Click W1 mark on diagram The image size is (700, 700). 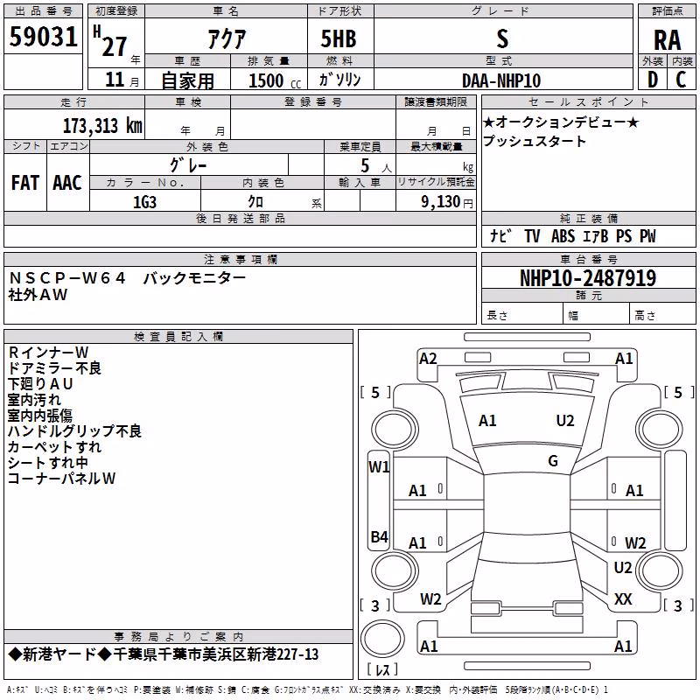(379, 467)
